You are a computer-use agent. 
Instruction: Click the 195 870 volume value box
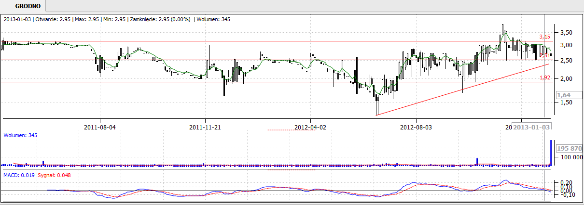click(570, 149)
